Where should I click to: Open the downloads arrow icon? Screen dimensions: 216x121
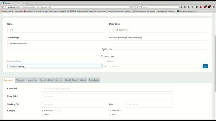(x=189, y=7)
